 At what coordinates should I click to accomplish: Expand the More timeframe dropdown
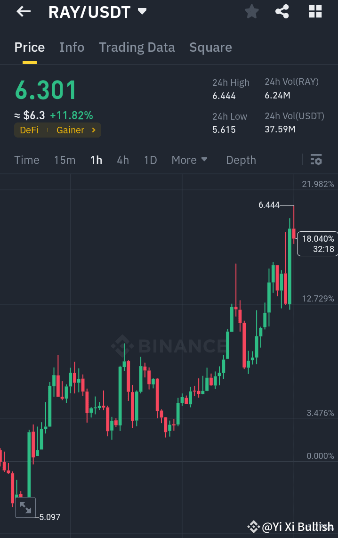click(190, 160)
